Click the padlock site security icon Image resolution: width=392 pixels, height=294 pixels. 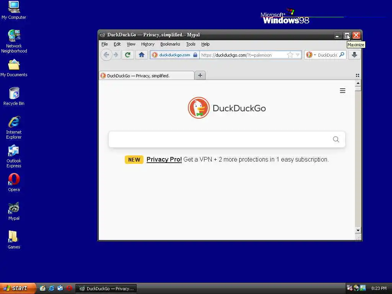[x=195, y=55]
